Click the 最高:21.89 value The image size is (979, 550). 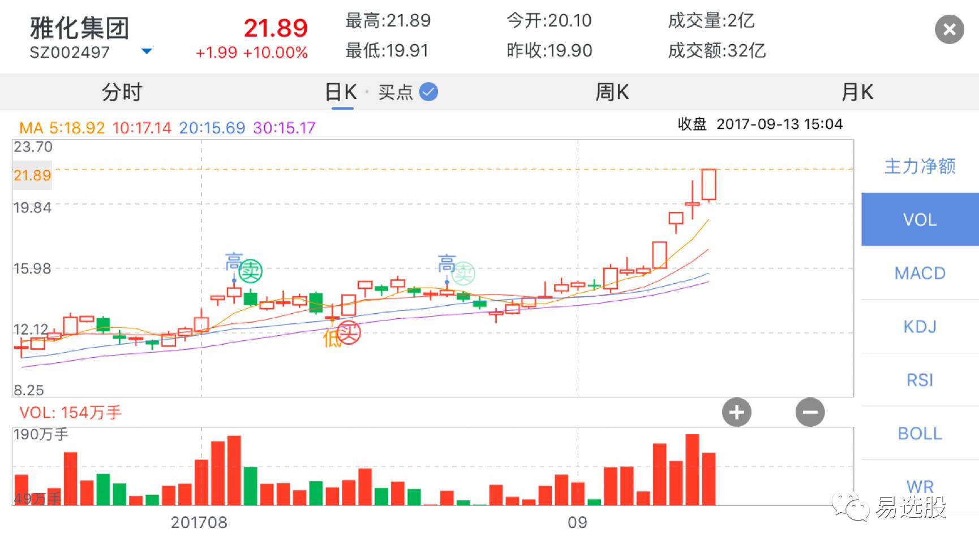(x=388, y=21)
